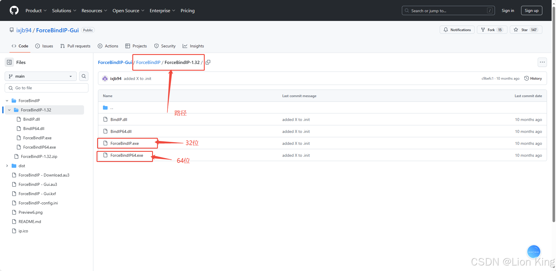The image size is (556, 271).
Task: Open commit History
Action: coord(533,79)
